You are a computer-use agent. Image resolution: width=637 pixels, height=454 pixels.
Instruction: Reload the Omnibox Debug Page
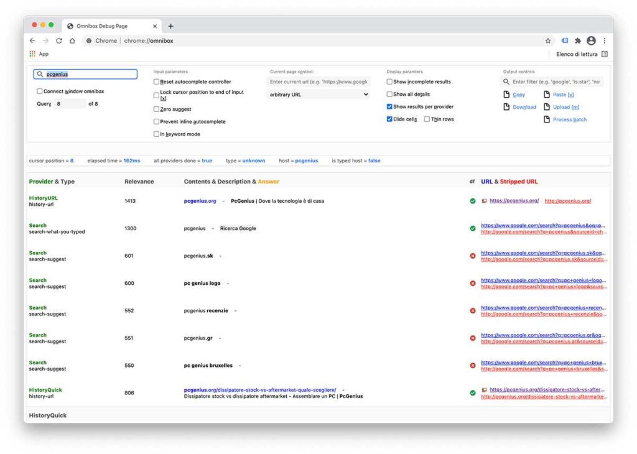point(59,40)
